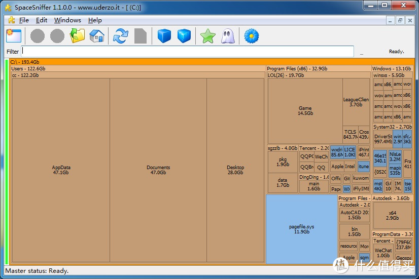This screenshot has height=279, width=419.
Task: Select the blue sqm file block
Action: pos(364,258)
